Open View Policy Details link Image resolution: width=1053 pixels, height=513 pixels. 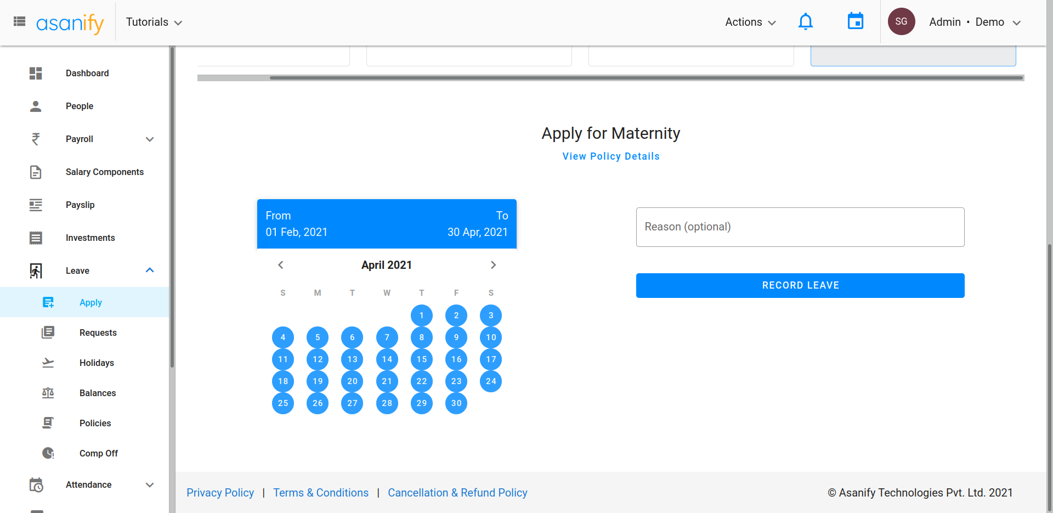pos(610,156)
